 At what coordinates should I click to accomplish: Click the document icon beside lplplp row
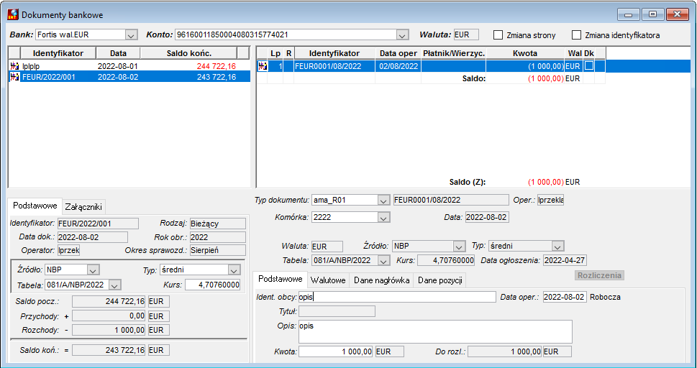coord(14,66)
